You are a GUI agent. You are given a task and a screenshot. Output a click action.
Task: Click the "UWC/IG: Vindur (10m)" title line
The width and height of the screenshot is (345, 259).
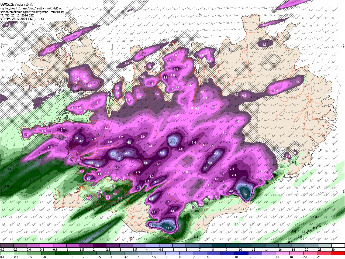pos(17,4)
